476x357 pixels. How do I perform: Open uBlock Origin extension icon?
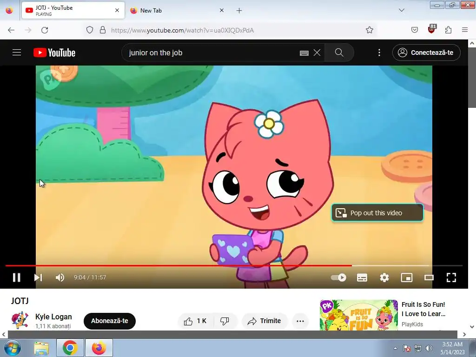(432, 29)
